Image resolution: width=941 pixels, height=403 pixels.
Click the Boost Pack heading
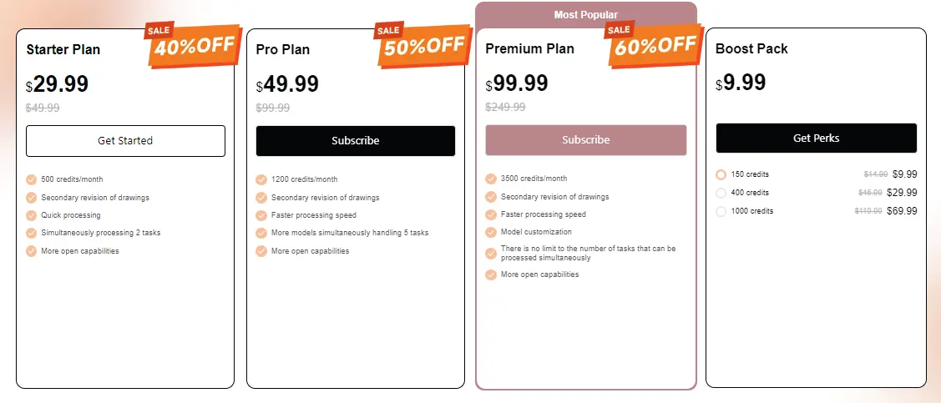[x=751, y=49]
